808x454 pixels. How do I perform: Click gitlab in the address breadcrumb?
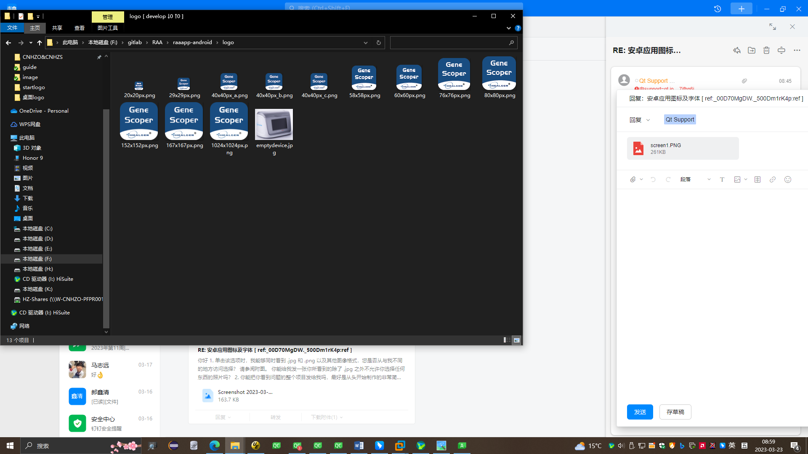135,42
